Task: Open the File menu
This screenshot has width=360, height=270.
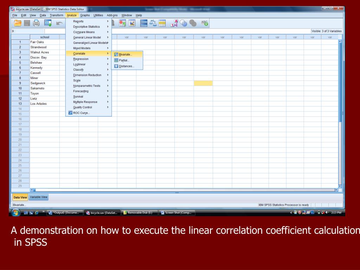Action: [15, 15]
